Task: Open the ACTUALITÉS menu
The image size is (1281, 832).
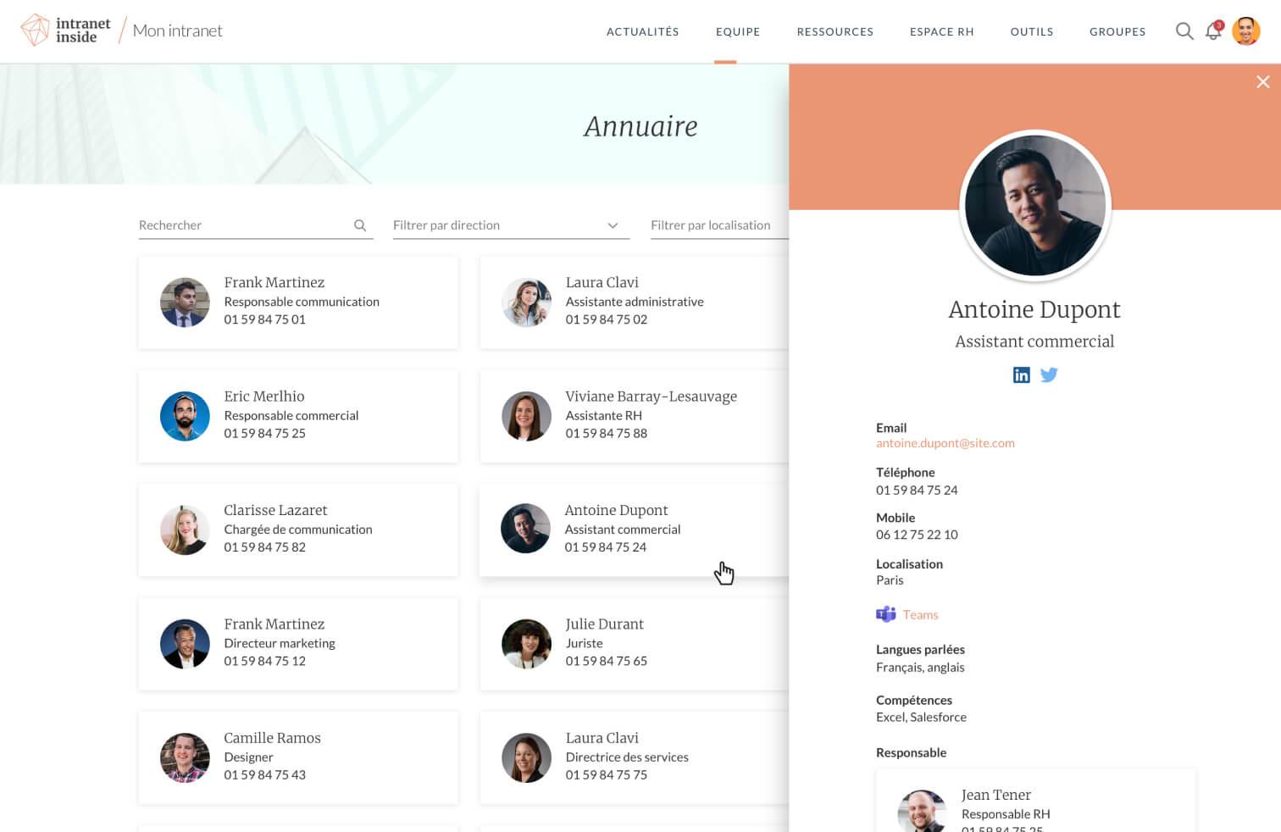Action: coord(642,31)
